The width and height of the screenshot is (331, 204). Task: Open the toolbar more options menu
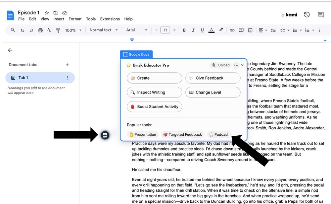click(x=320, y=30)
